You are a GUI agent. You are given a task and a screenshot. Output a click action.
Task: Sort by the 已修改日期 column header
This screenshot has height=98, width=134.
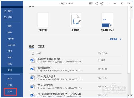click(x=102, y=53)
